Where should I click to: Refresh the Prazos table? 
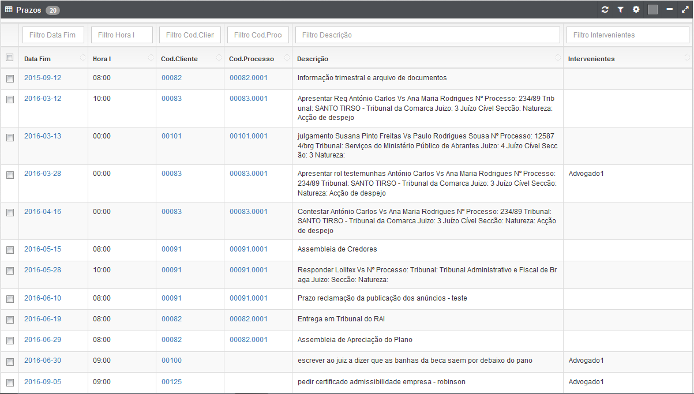(x=605, y=10)
